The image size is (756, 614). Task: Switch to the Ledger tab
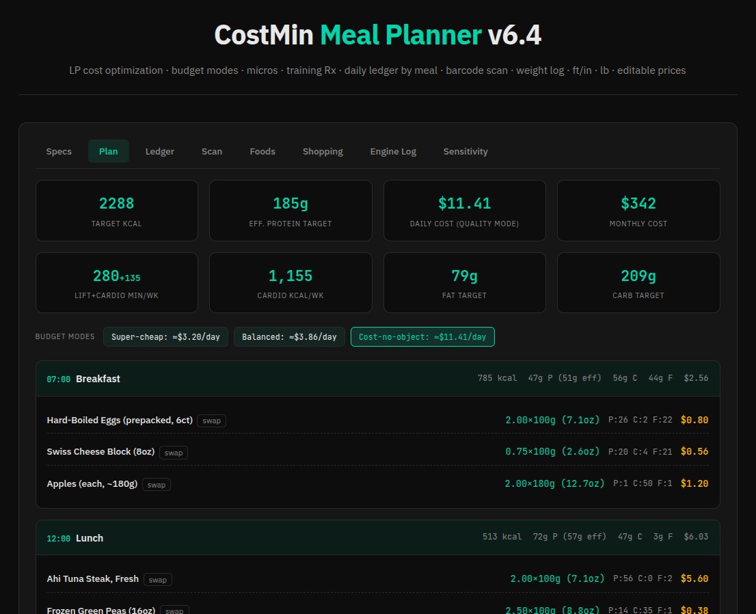159,152
